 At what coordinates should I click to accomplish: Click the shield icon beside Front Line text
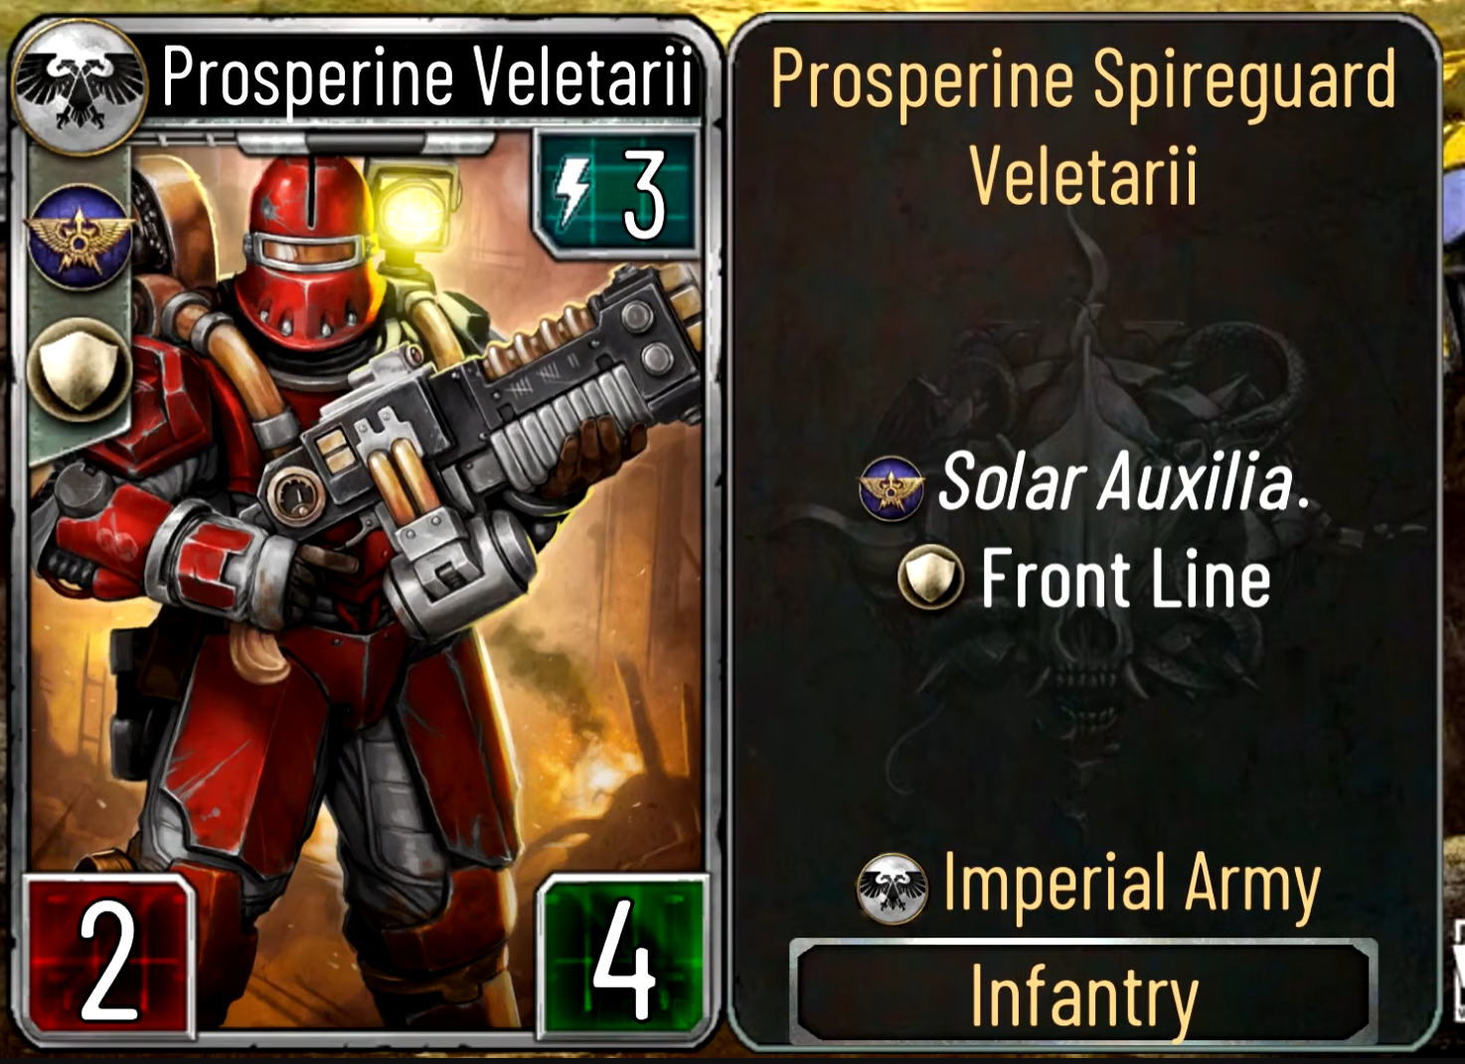pos(930,577)
